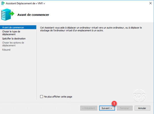Click the vertical divider beside the step list
The width and height of the screenshot is (154, 114).
pyautogui.click(x=36, y=62)
